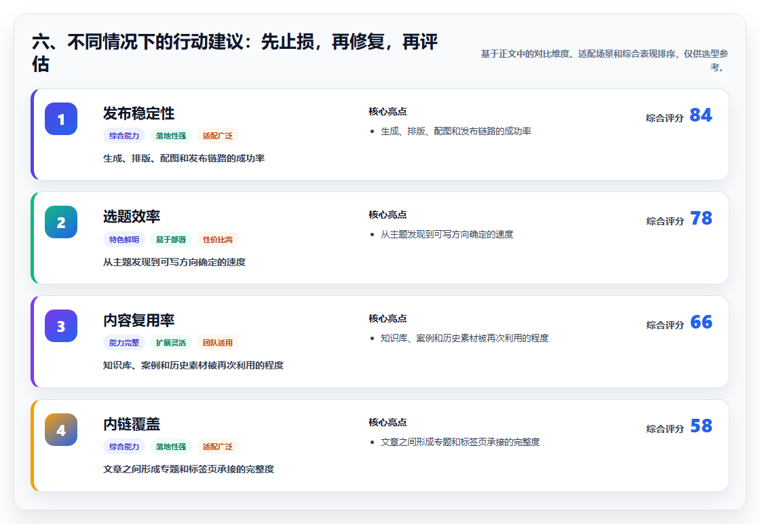Viewport: 760px width, 524px height.
Task: Click the 扩展灵活 tag
Action: [x=171, y=343]
